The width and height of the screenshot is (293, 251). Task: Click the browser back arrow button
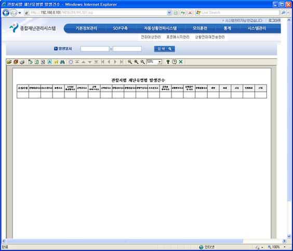(6, 13)
